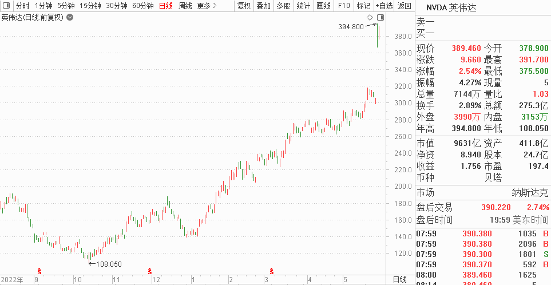The image size is (551, 285).
Task: Click the 叠加 overlay button
Action: tap(264, 6)
